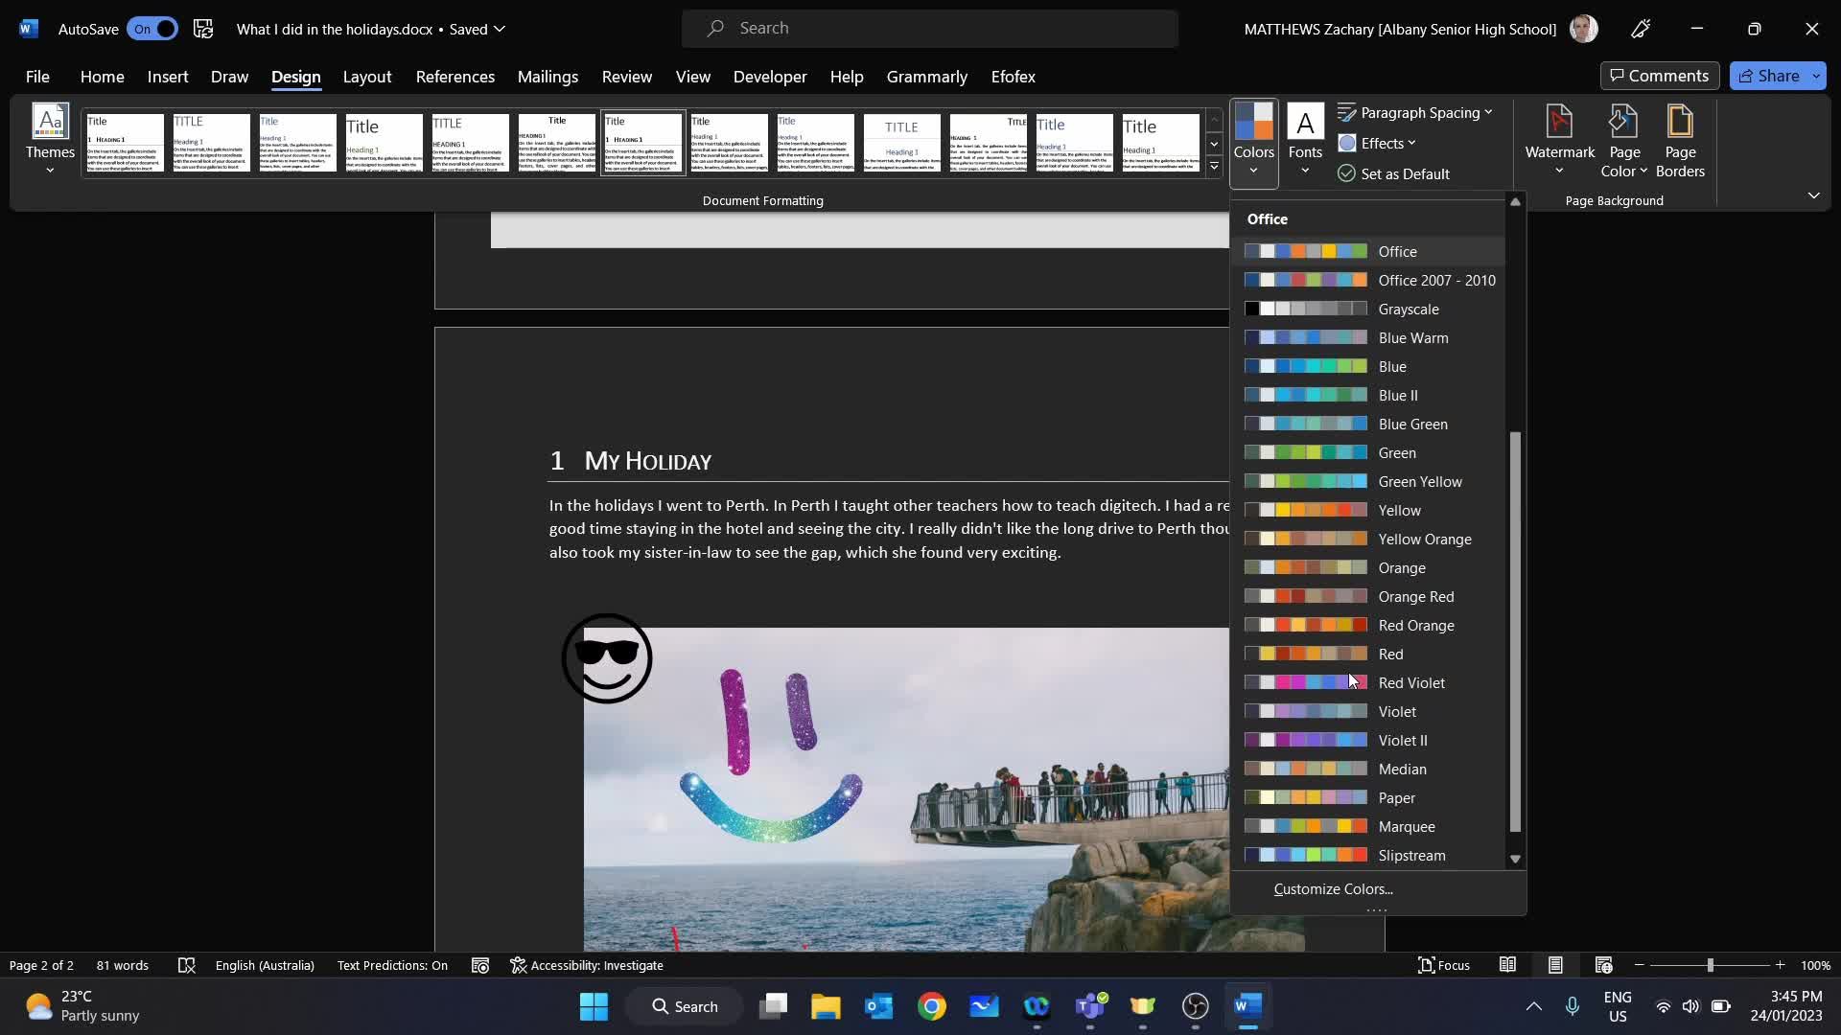
Task: Open the Themes gallery
Action: pos(49,139)
